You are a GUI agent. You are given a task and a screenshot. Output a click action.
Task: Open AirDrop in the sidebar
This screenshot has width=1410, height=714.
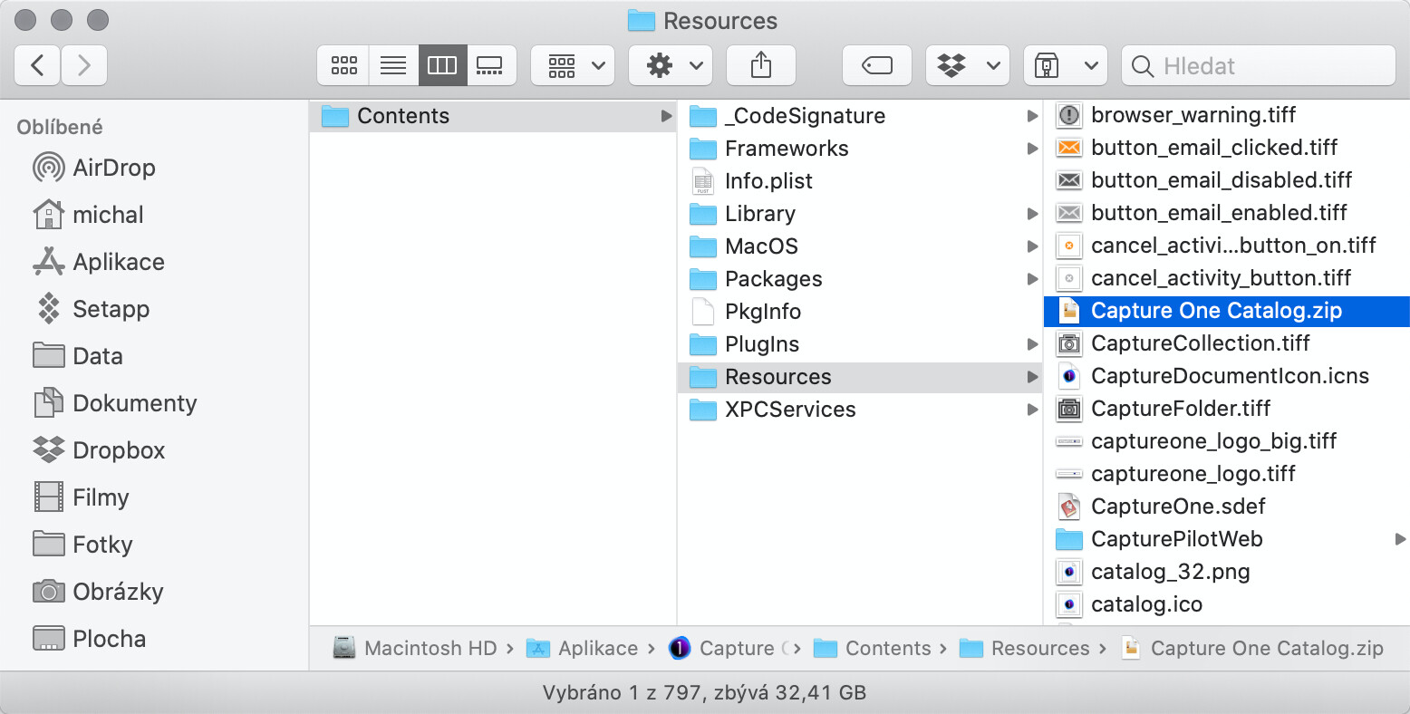coord(95,168)
